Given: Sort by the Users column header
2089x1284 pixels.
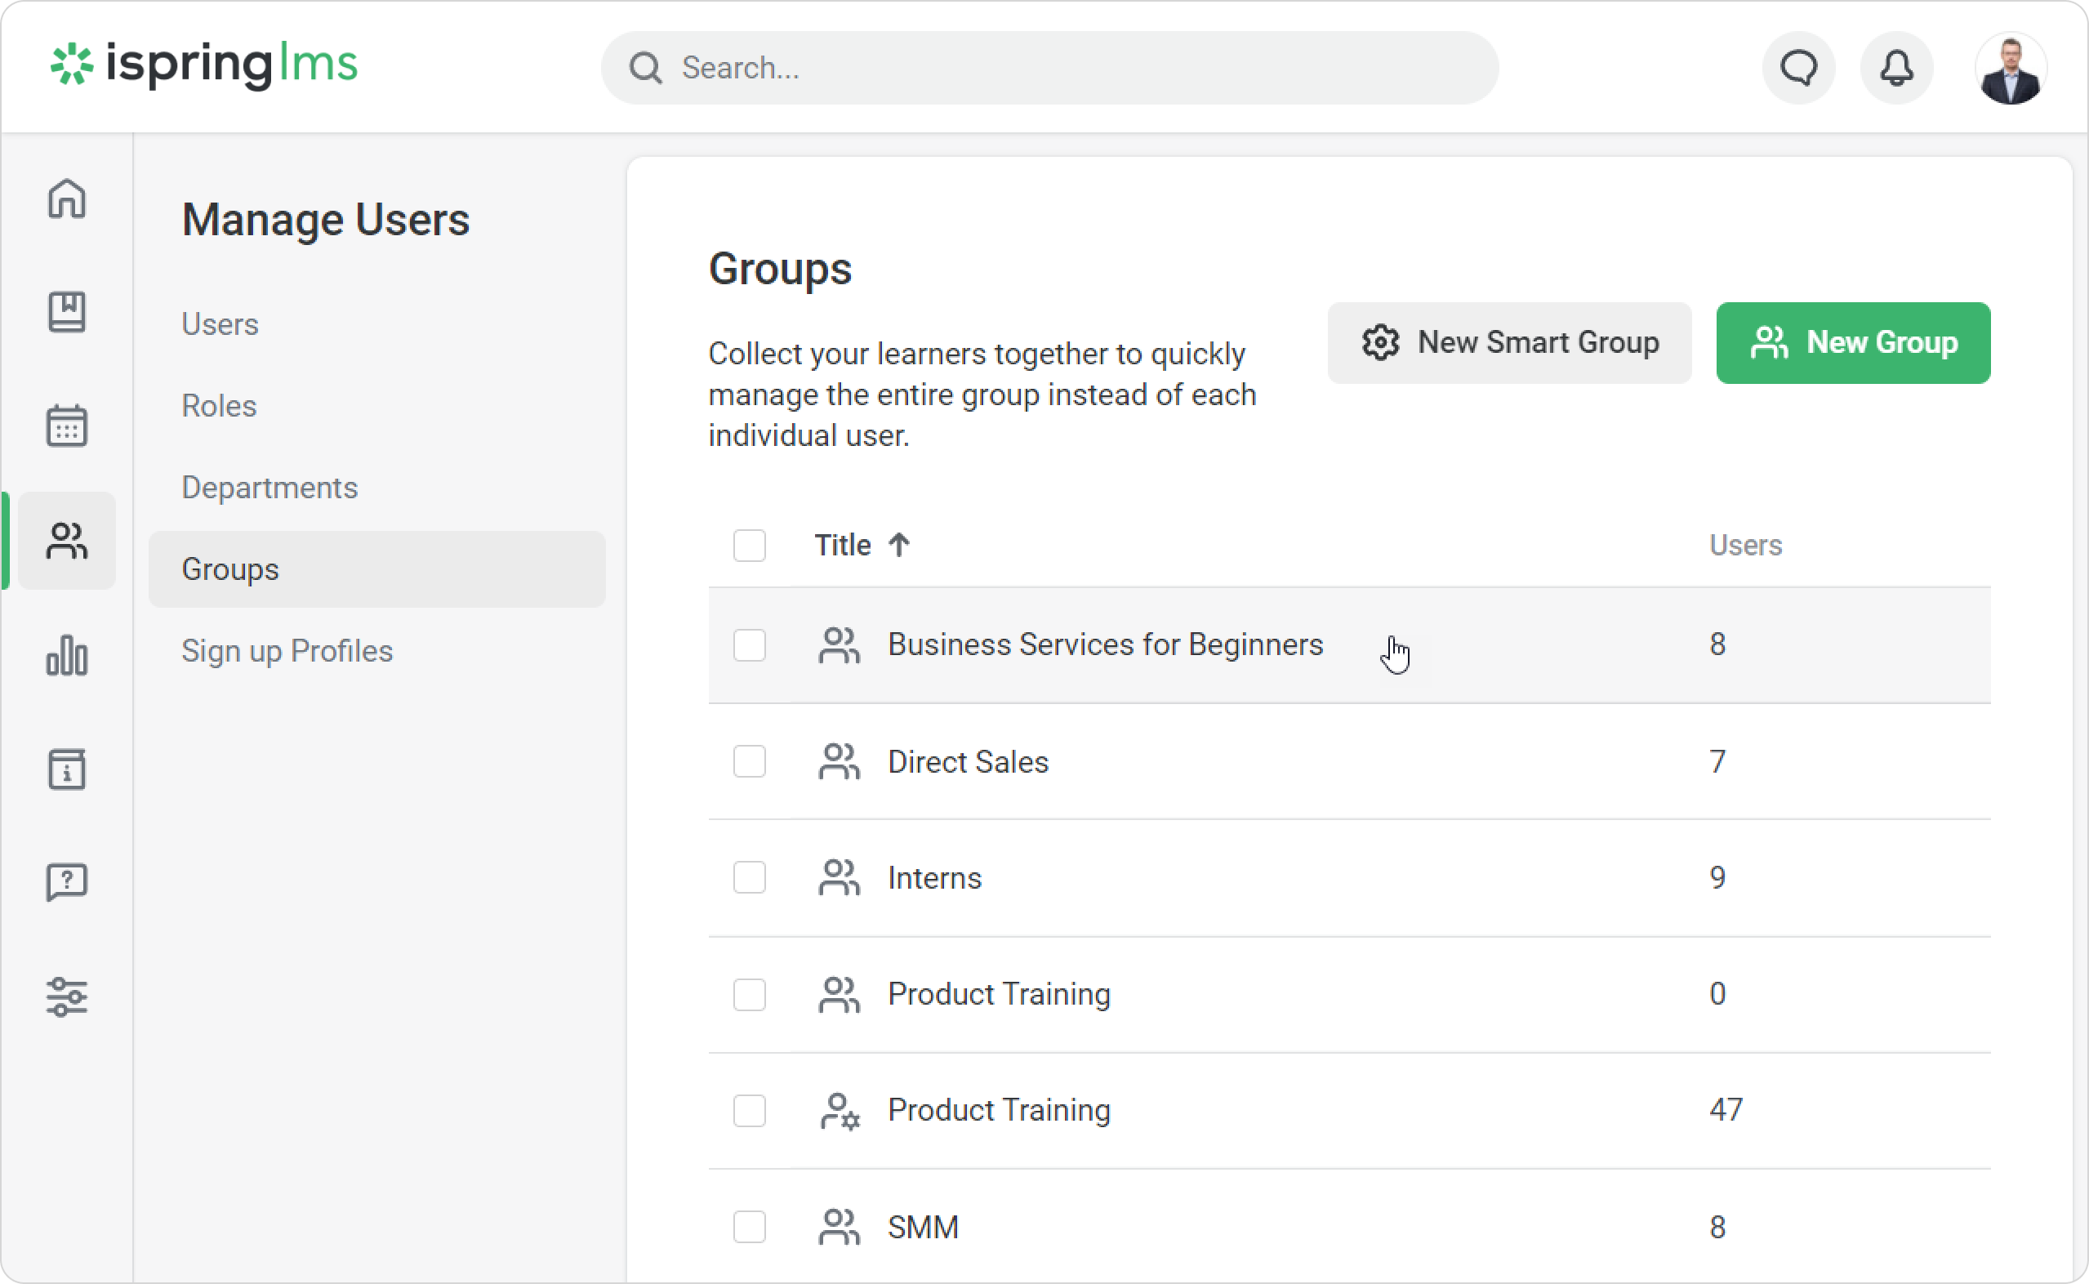Looking at the screenshot, I should 1744,545.
